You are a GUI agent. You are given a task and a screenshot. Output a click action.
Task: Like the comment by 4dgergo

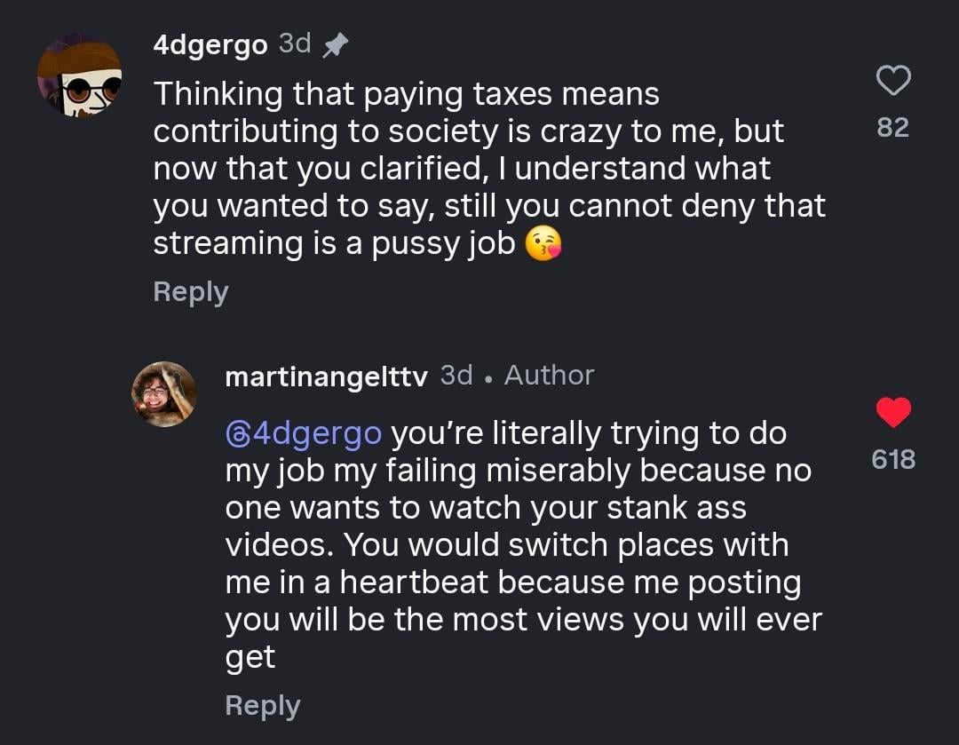coord(892,83)
